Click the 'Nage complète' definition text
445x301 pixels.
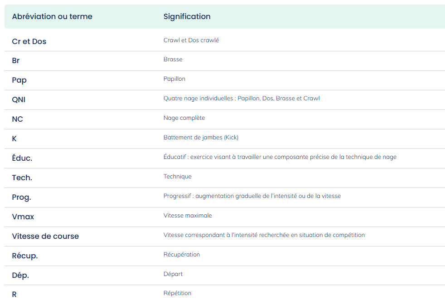(184, 118)
